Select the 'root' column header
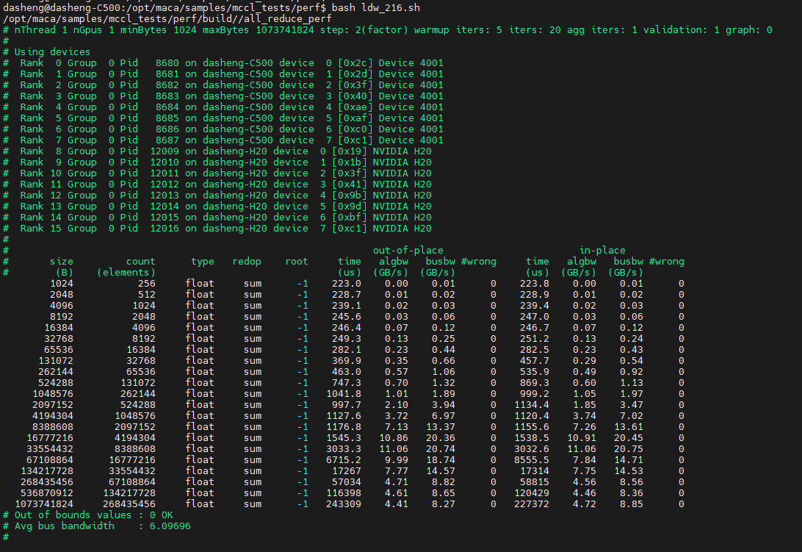The image size is (802, 552). coord(297,262)
